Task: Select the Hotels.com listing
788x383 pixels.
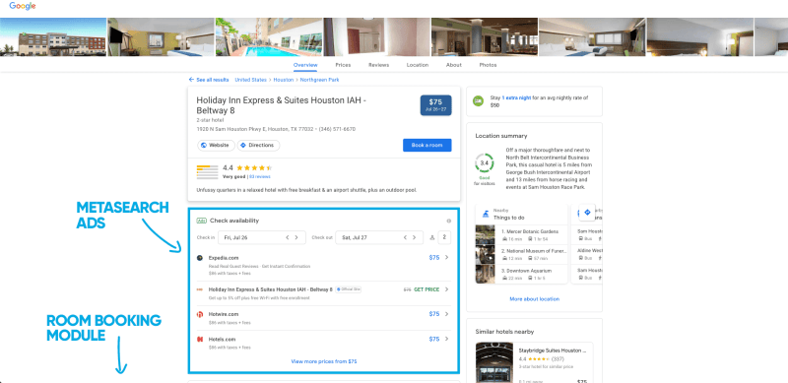Action: 323,343
